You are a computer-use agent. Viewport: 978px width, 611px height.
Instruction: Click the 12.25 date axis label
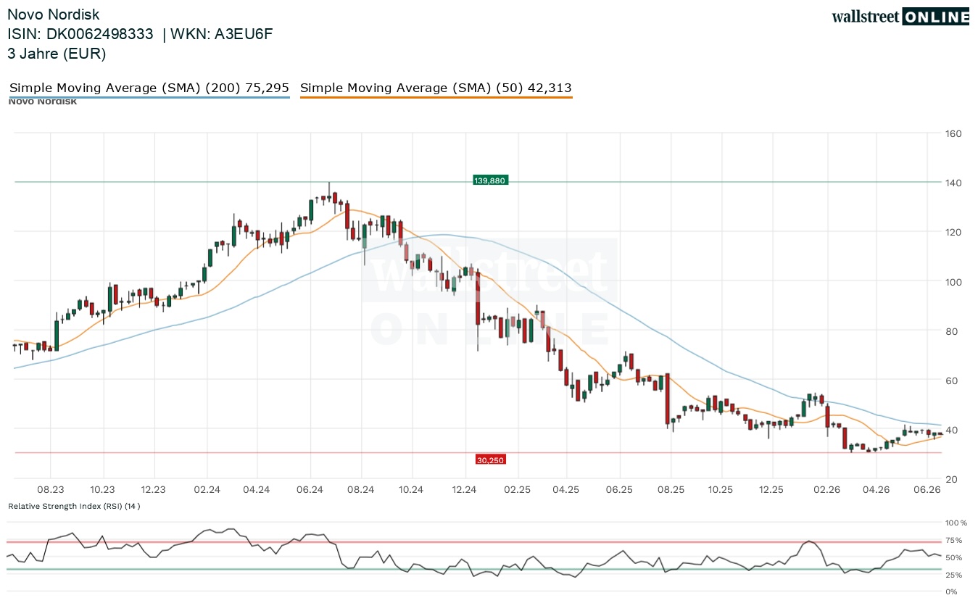[772, 490]
